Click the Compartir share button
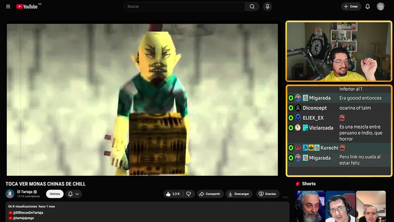Screen dimensions: 394x222 (210, 194)
